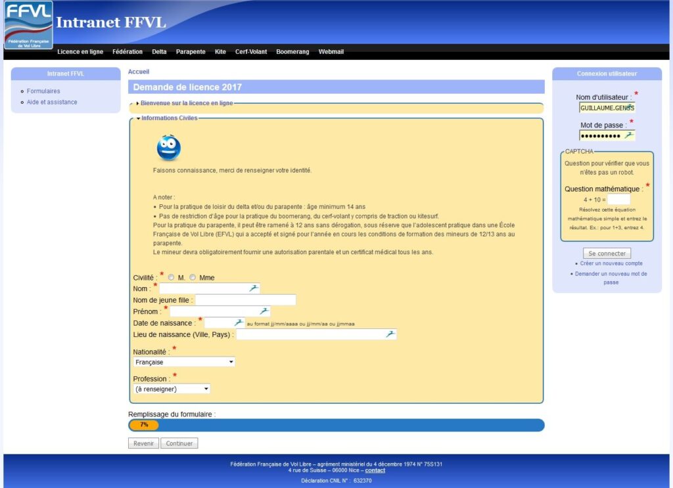The height and width of the screenshot is (488, 673).
Task: Select the M. civility radio button
Action: (172, 277)
